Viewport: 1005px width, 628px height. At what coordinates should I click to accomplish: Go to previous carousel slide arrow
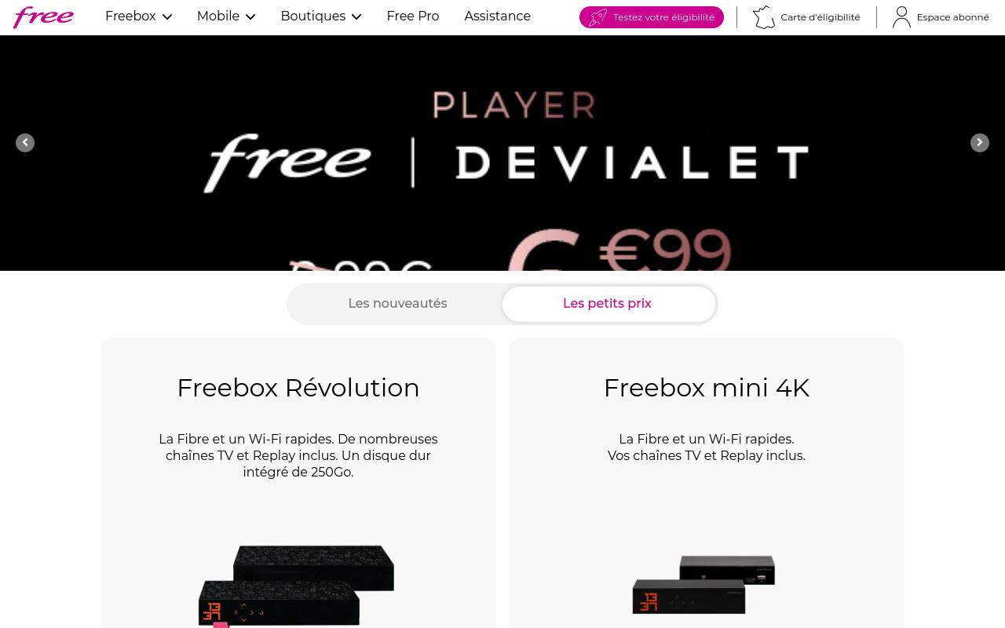pos(25,143)
